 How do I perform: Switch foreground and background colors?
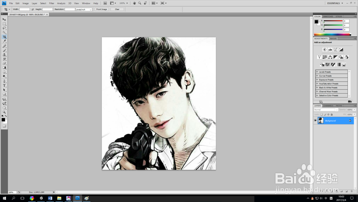[6, 116]
